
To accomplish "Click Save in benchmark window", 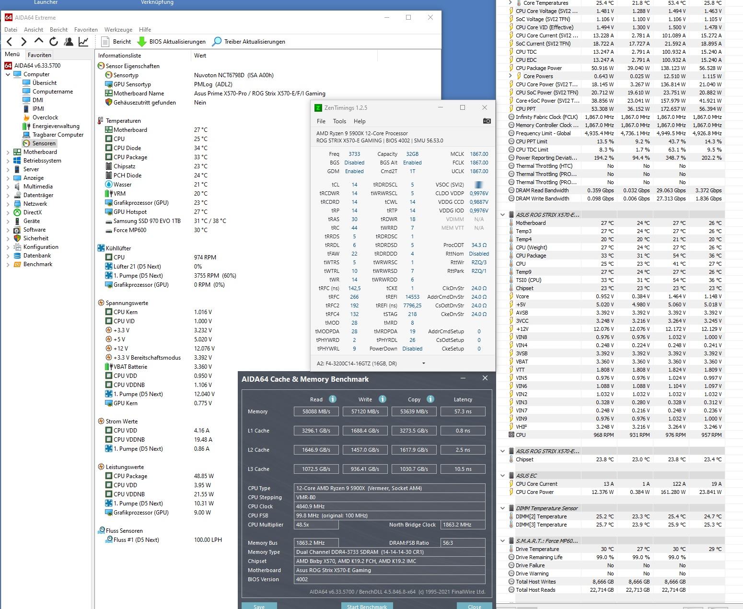I will pyautogui.click(x=259, y=606).
